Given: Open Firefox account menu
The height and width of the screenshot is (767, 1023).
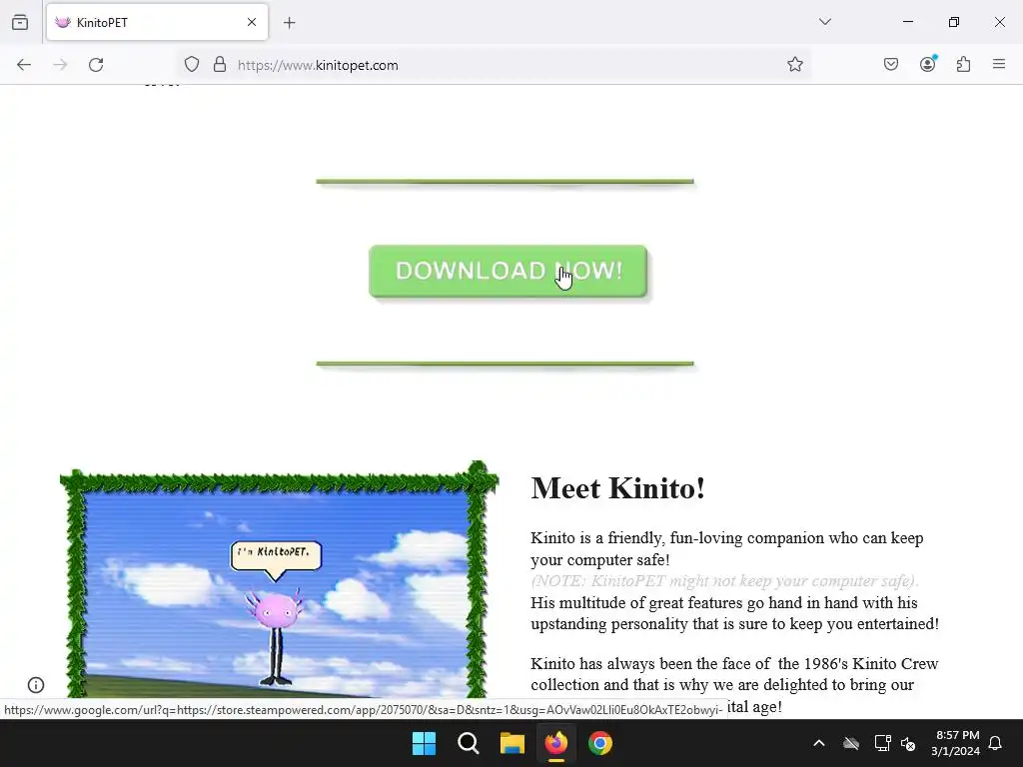Looking at the screenshot, I should click(927, 64).
